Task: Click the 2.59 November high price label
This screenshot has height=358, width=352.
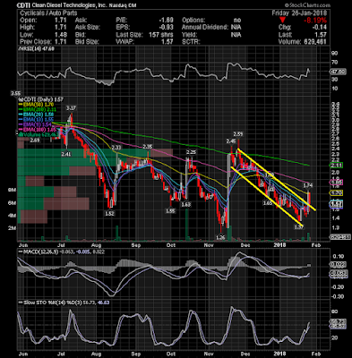Action: tap(238, 134)
